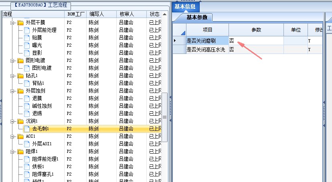Click the 项目 column header
332x182 pixels.
click(207, 30)
